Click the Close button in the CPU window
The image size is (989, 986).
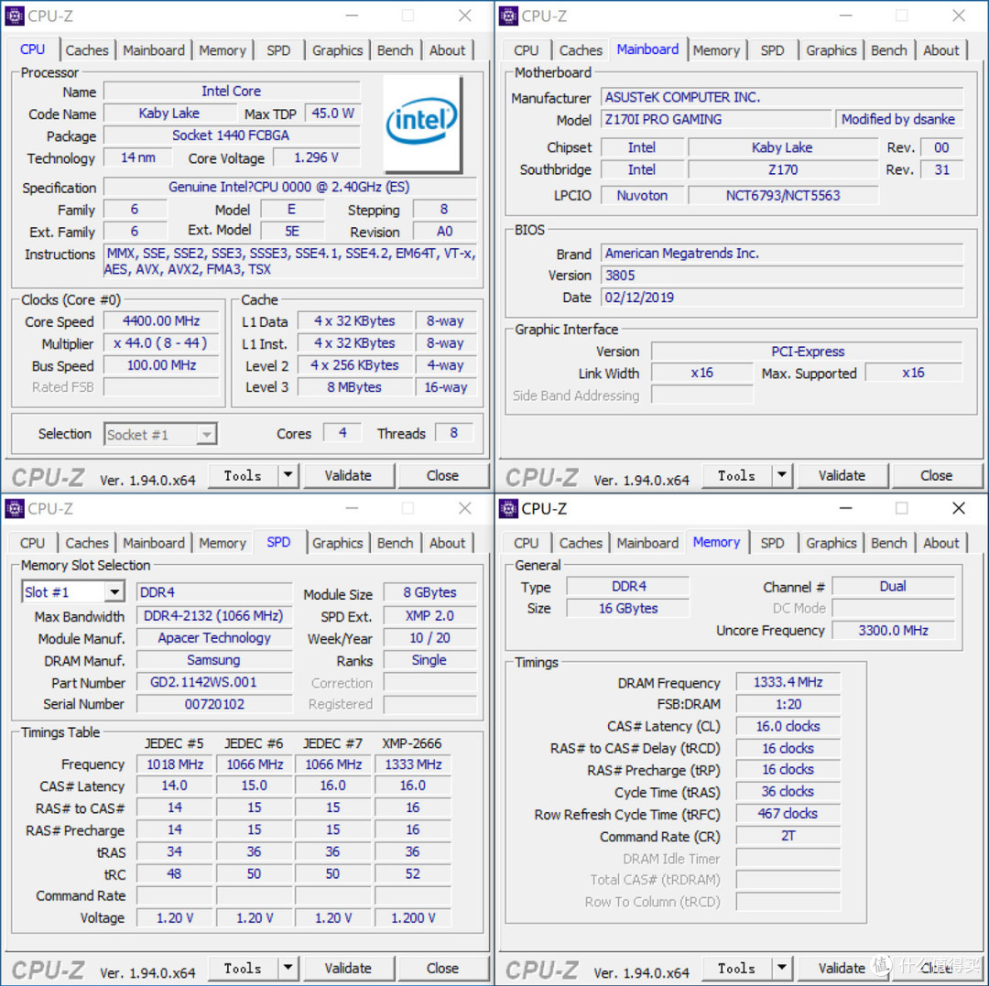[x=443, y=475]
